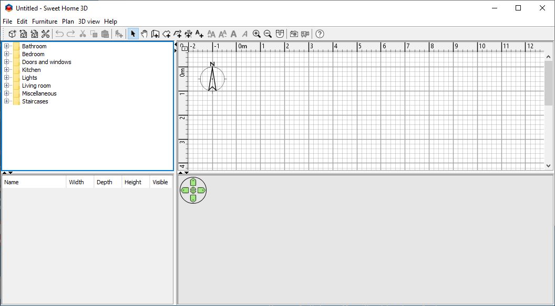Sort furniture by Name column header
This screenshot has height=306, width=555.
coord(34,182)
